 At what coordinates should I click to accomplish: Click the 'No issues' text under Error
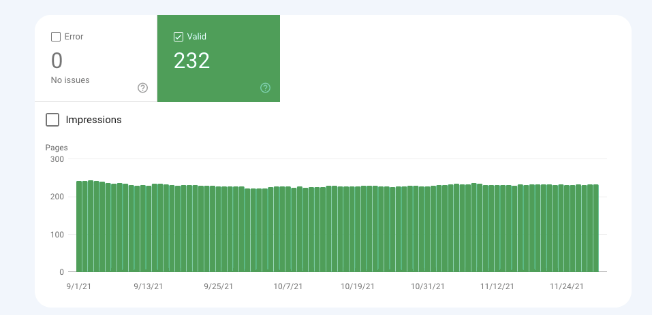tap(70, 80)
